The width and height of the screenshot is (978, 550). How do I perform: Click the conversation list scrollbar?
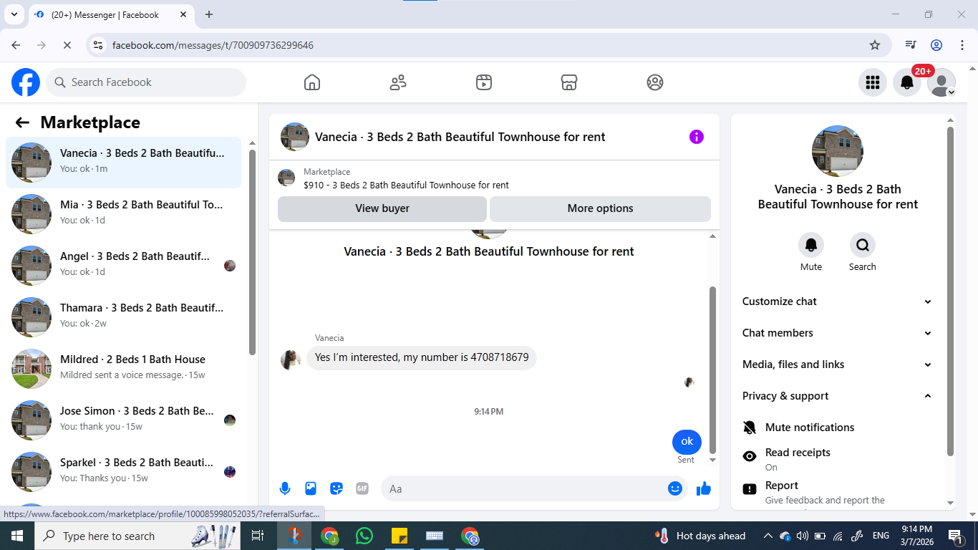coord(252,252)
